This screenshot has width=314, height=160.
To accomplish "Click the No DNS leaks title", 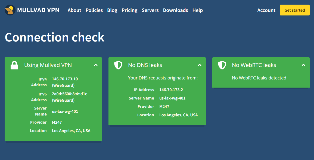I will 145,65.
